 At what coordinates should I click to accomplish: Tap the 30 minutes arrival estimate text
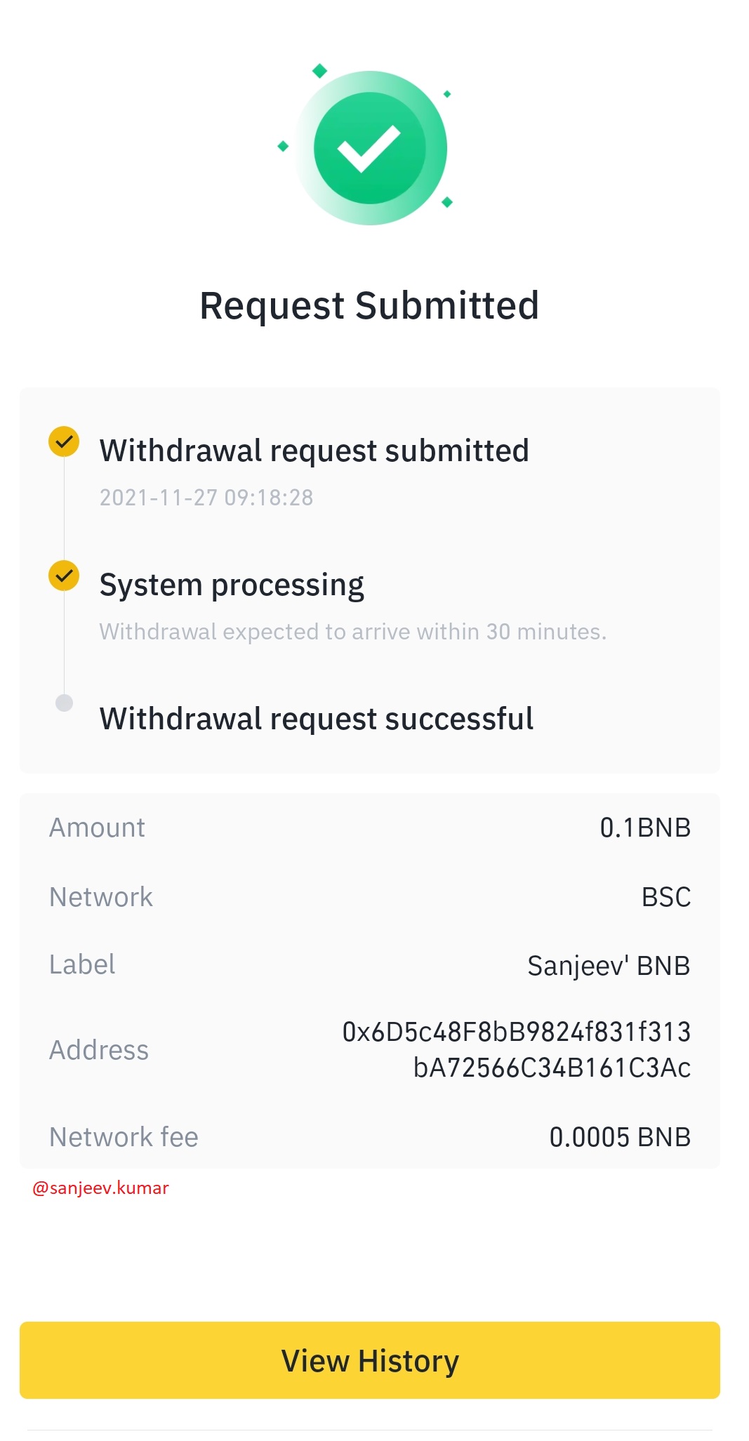point(352,632)
